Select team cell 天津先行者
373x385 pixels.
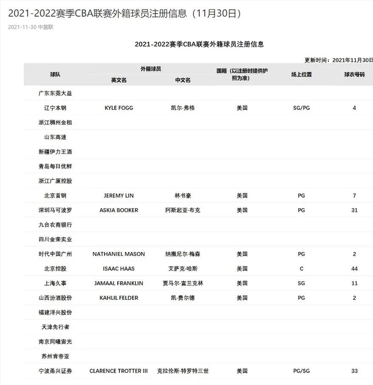55,327
